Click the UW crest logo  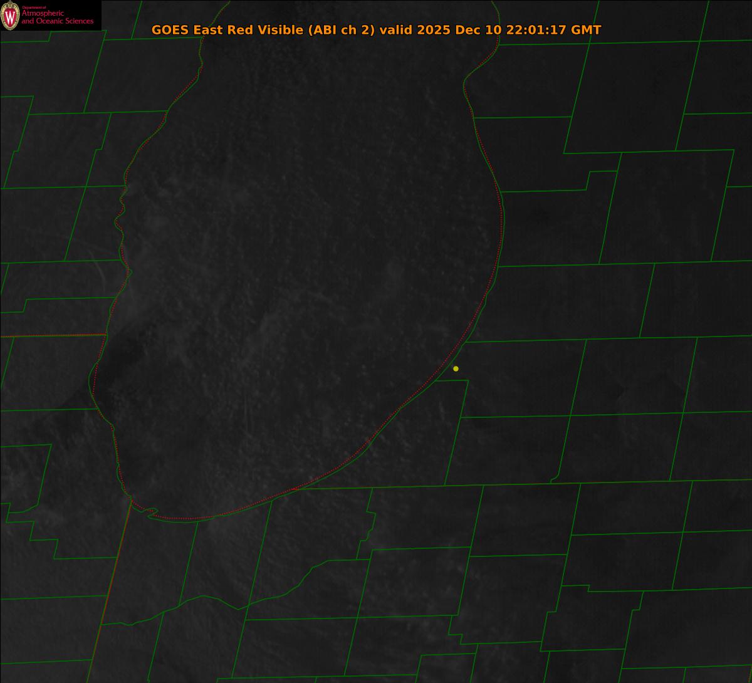click(10, 16)
